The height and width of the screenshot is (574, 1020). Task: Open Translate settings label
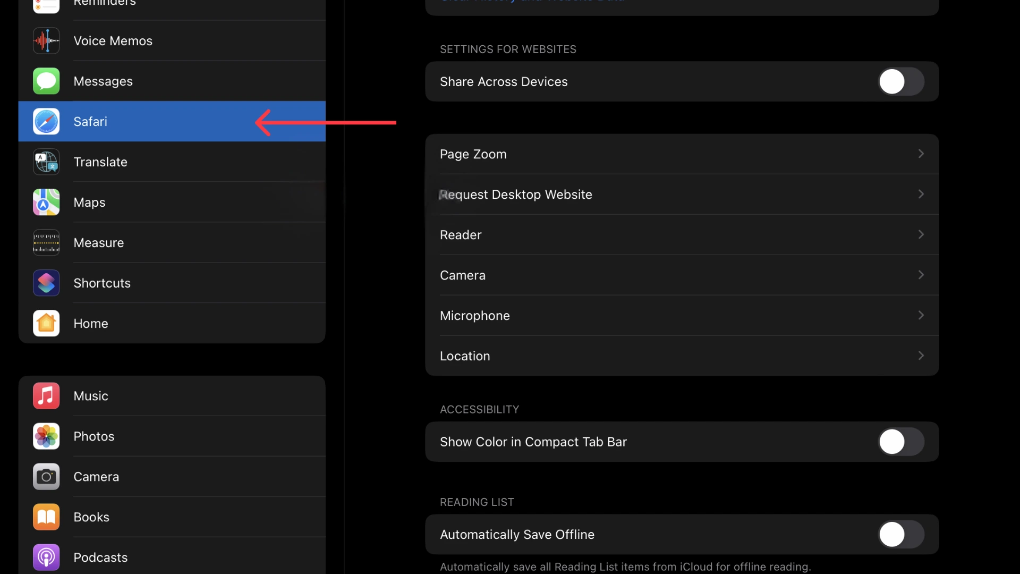(x=100, y=162)
